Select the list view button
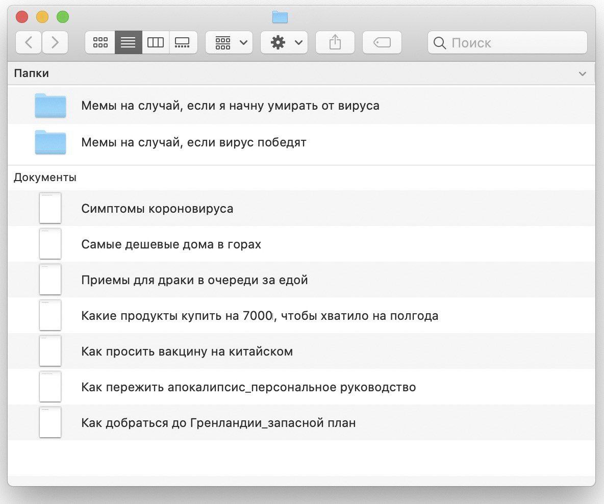This screenshot has height=504, width=604. 128,43
